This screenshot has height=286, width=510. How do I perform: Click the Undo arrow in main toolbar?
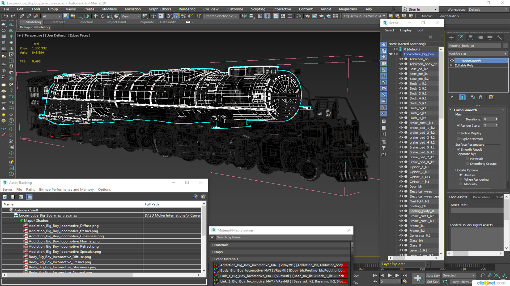click(x=6, y=16)
